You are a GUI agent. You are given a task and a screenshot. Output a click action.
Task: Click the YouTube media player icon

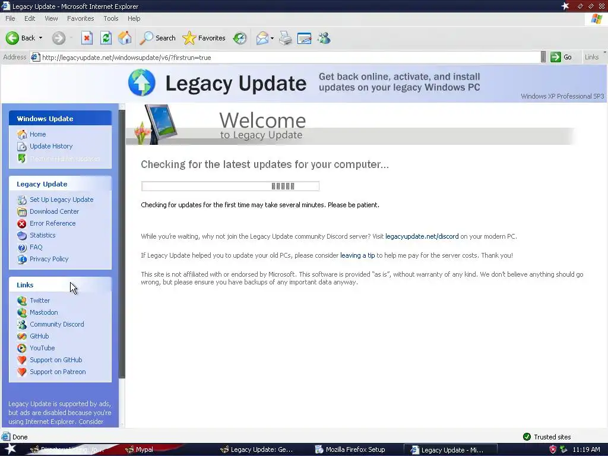point(22,348)
